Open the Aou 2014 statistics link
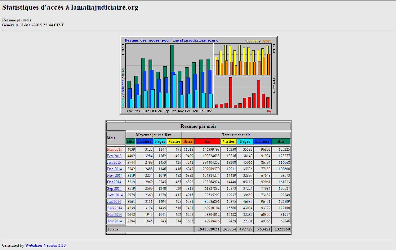 (x=115, y=195)
